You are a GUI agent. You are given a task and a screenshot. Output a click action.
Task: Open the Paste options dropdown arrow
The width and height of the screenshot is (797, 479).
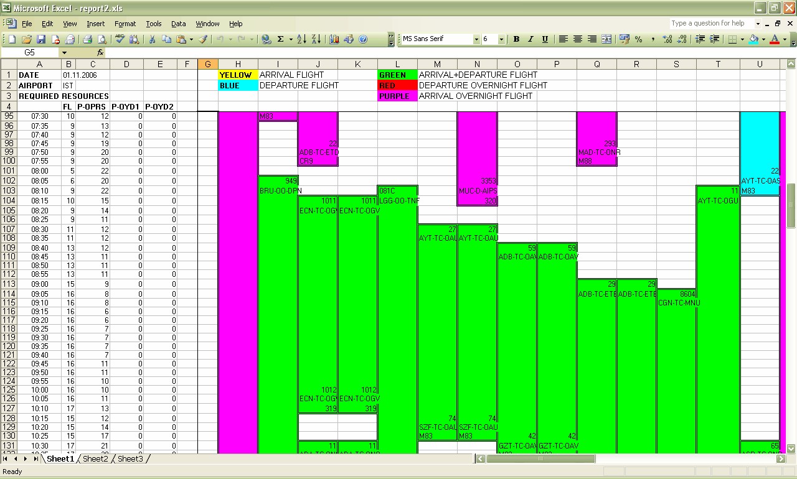(191, 39)
